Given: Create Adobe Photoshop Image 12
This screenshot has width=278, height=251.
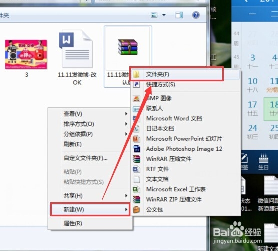Looking at the screenshot, I should 185,149.
